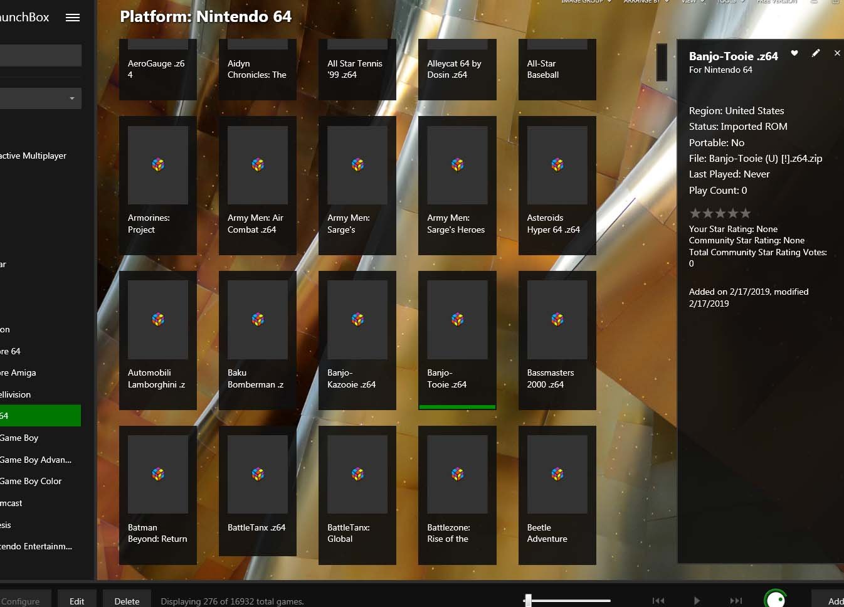Click 'Platform: Nintendo 64' heading
This screenshot has height=607, width=844.
(206, 16)
